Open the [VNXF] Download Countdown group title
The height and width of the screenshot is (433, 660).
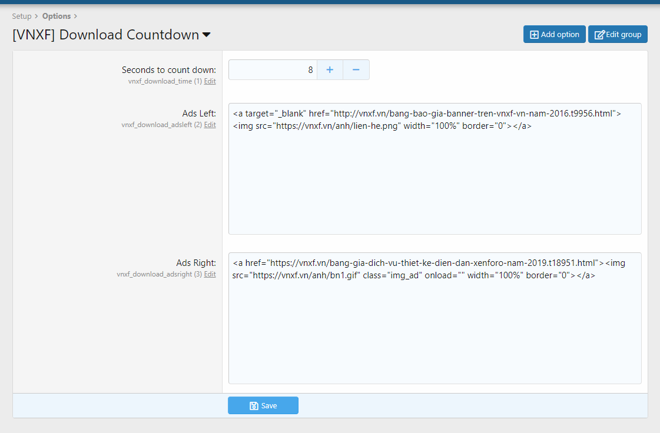pos(106,35)
